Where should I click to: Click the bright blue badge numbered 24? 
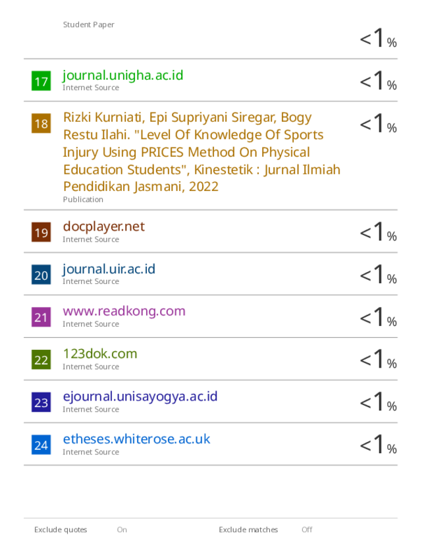point(41,445)
